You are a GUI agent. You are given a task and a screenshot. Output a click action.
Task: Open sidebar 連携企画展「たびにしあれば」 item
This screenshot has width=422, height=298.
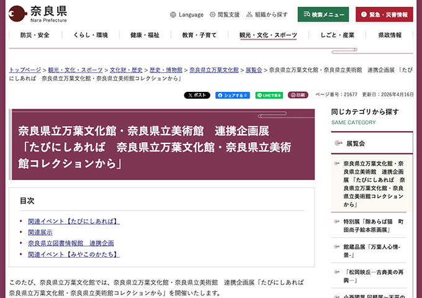(x=374, y=184)
